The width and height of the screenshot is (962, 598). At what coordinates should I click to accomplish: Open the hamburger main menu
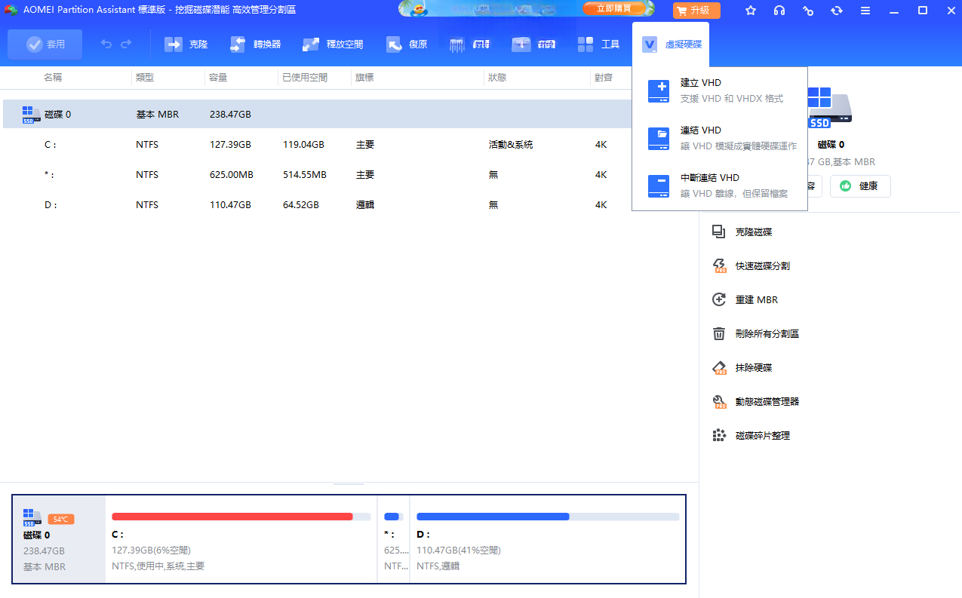[865, 11]
